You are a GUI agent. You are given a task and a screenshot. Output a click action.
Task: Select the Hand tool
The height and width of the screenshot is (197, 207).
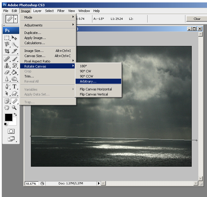click(x=7, y=108)
